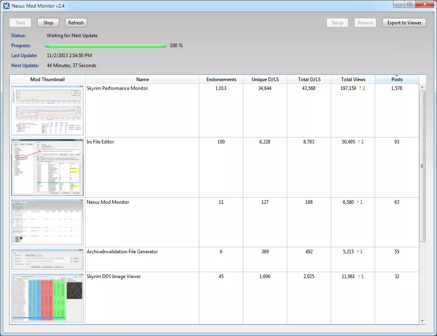This screenshot has height=336, width=437.
Task: Toggle sort order on Posts column header
Action: [x=397, y=79]
